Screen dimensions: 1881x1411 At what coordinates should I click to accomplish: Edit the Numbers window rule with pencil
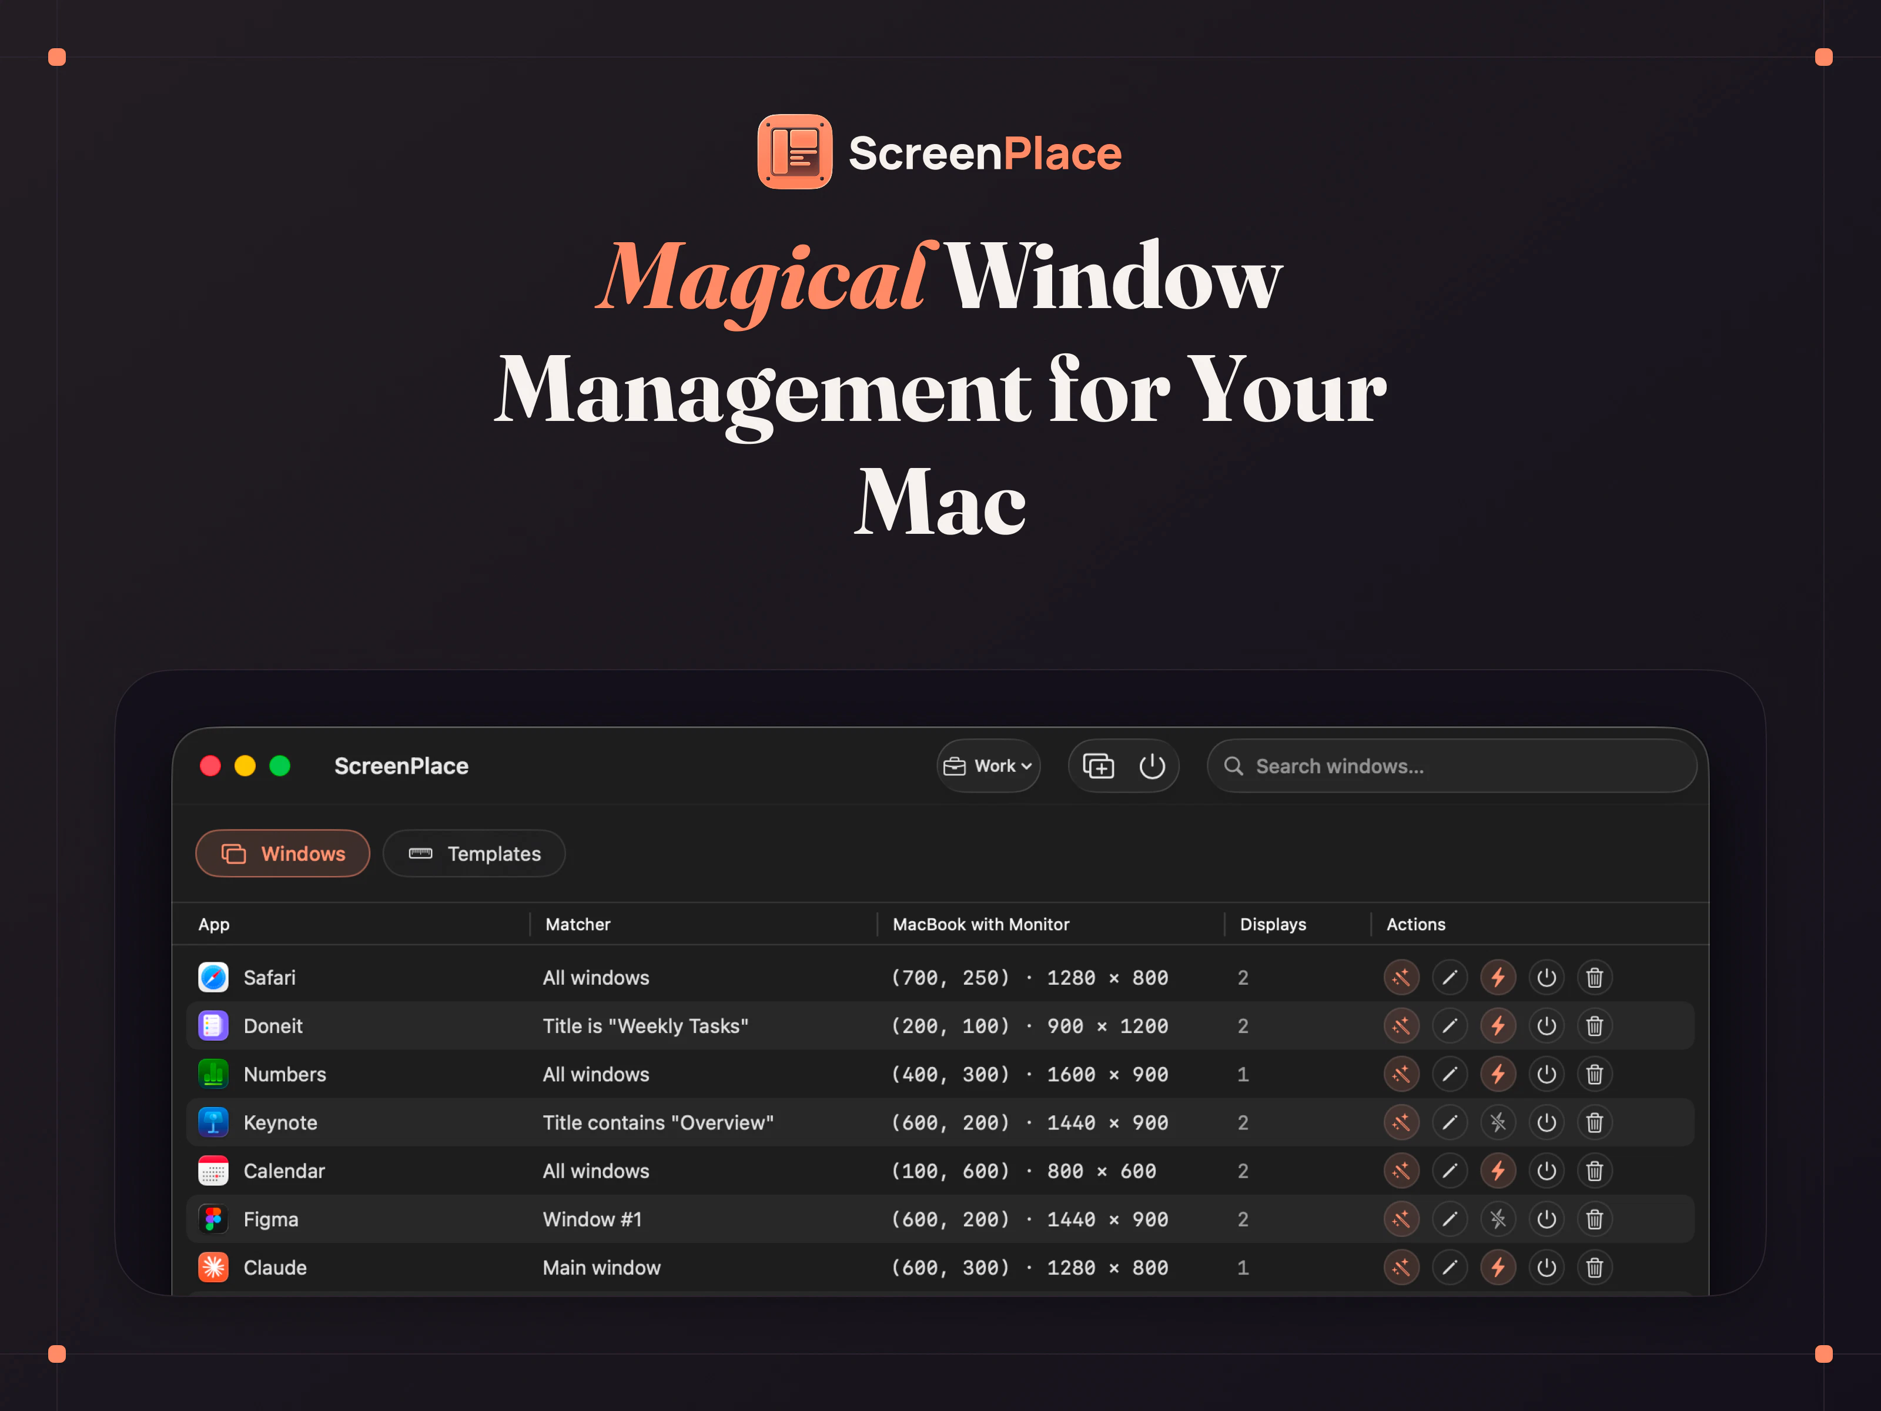(x=1450, y=1074)
